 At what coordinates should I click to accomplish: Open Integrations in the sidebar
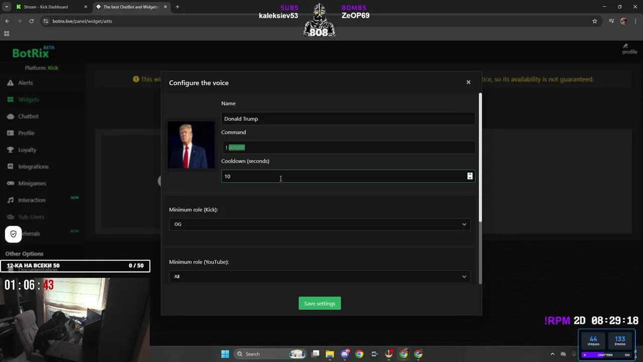click(x=33, y=166)
